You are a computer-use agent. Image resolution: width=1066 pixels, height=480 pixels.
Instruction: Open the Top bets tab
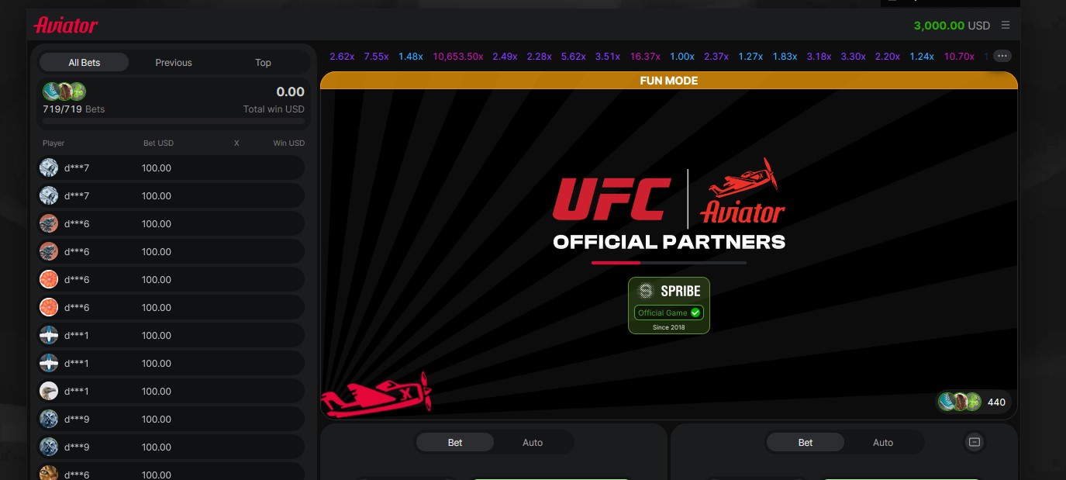pos(264,63)
